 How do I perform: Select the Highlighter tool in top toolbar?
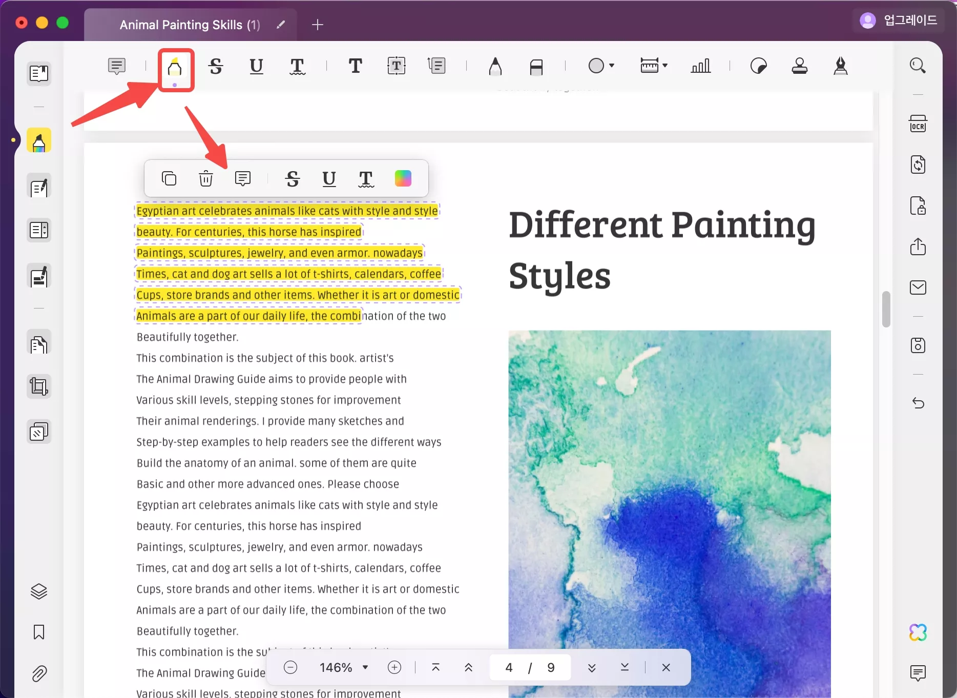click(x=175, y=67)
